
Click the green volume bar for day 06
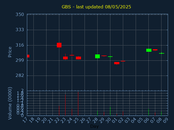click(x=149, y=112)
